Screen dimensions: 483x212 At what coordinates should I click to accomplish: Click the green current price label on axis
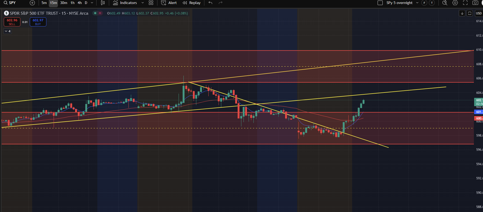tap(479, 102)
